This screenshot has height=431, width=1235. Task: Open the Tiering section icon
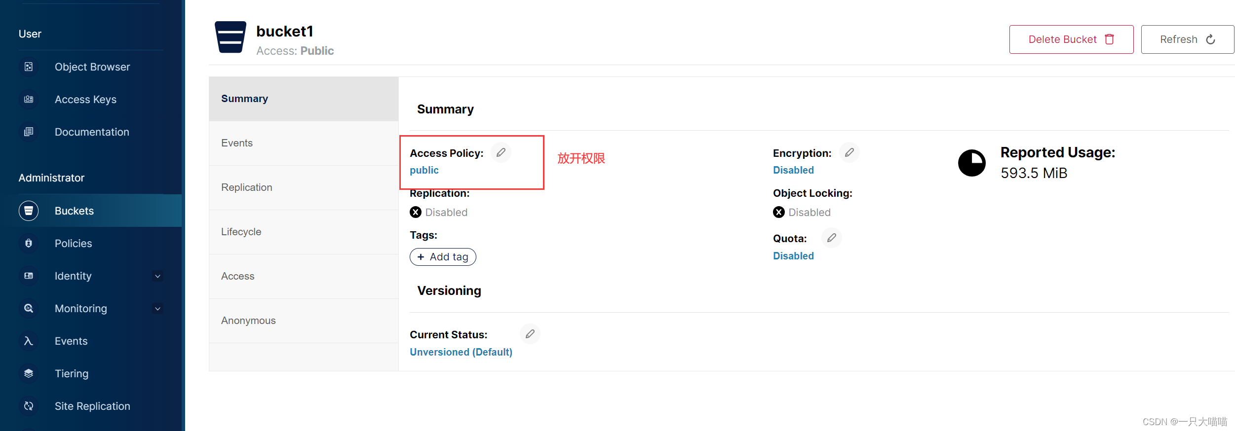pyautogui.click(x=29, y=374)
